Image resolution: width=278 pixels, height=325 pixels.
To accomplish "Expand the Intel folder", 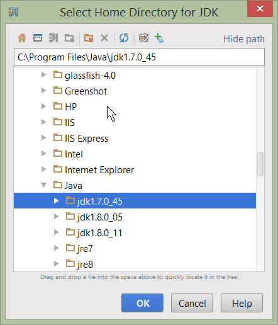I will point(44,154).
